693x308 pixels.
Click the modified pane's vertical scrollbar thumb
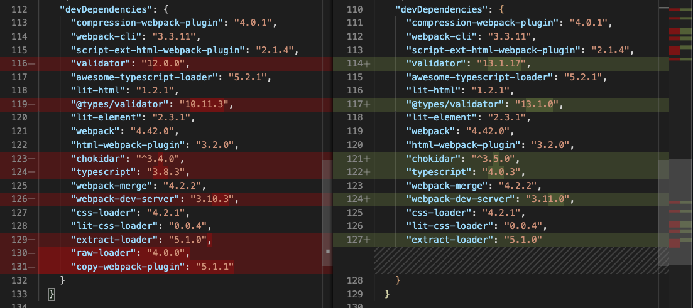[663, 213]
